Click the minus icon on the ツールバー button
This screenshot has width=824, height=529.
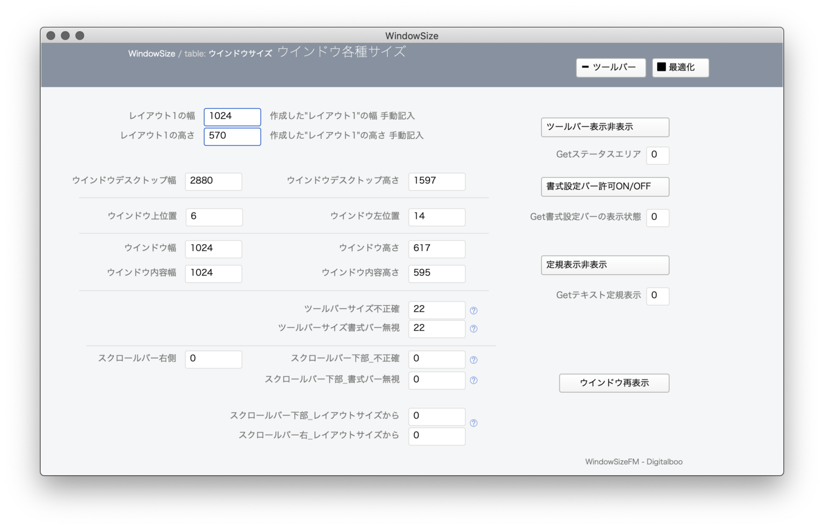pos(585,68)
